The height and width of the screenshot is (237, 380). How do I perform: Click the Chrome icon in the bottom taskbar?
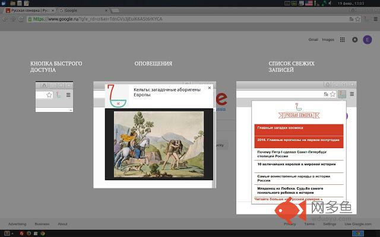pyautogui.click(x=42, y=233)
